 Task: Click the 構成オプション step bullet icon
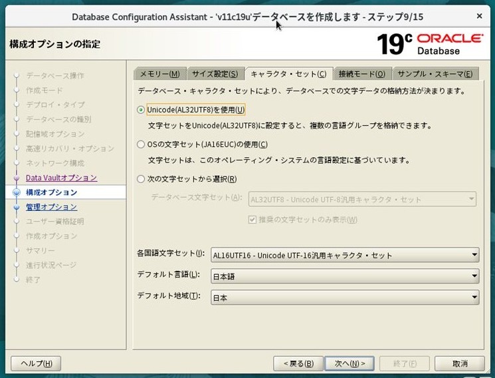(17, 192)
